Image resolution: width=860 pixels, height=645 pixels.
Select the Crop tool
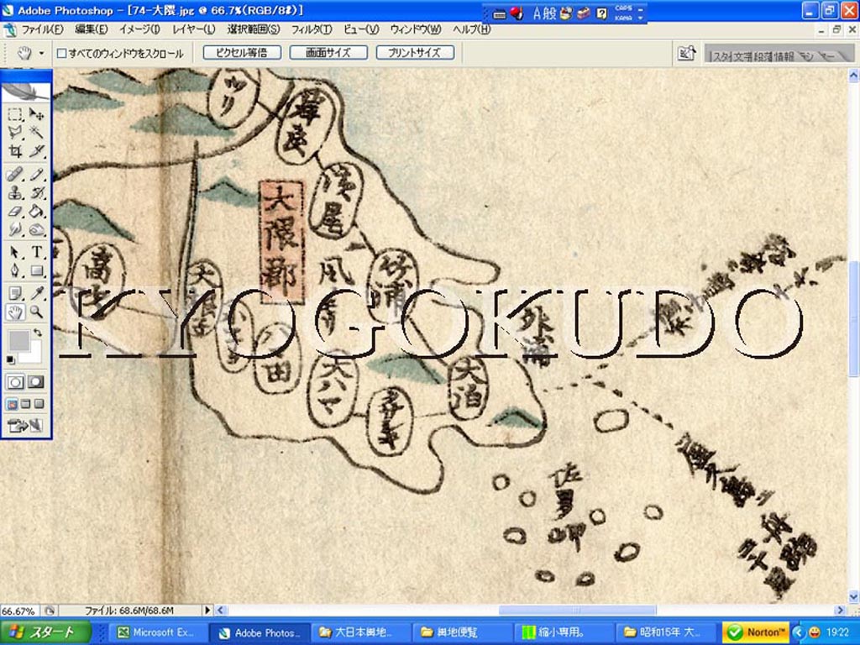click(15, 150)
